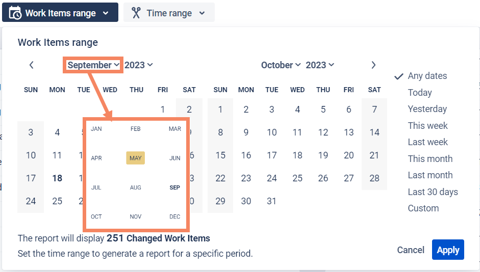Go to previous month with left arrow

click(32, 65)
